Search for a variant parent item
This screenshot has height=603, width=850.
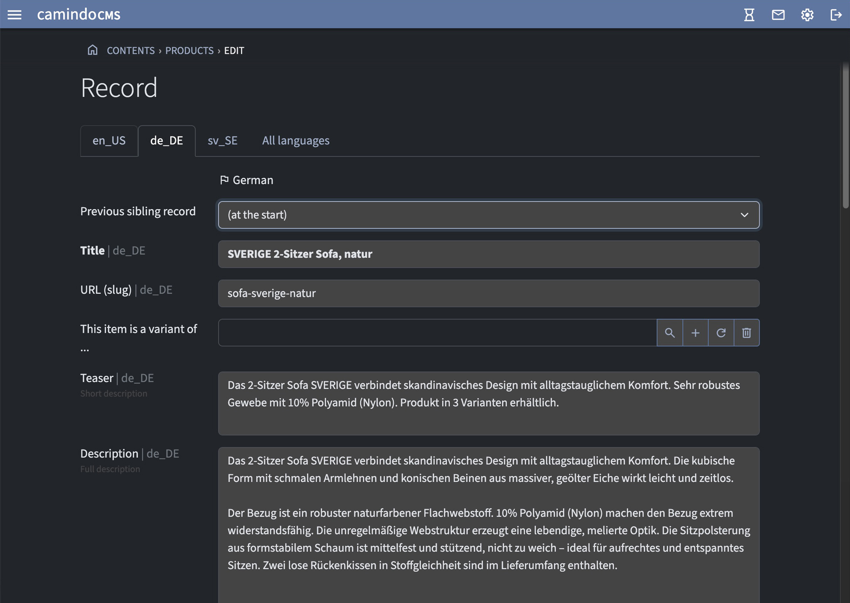(x=669, y=333)
